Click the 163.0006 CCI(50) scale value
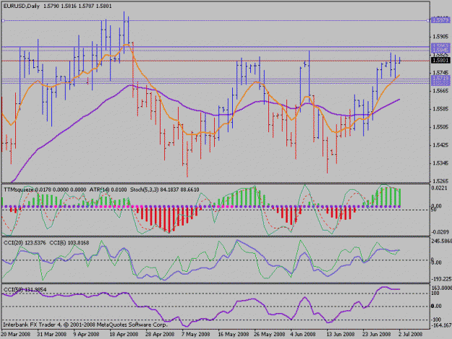This screenshot has height=339, width=452. coord(441,288)
